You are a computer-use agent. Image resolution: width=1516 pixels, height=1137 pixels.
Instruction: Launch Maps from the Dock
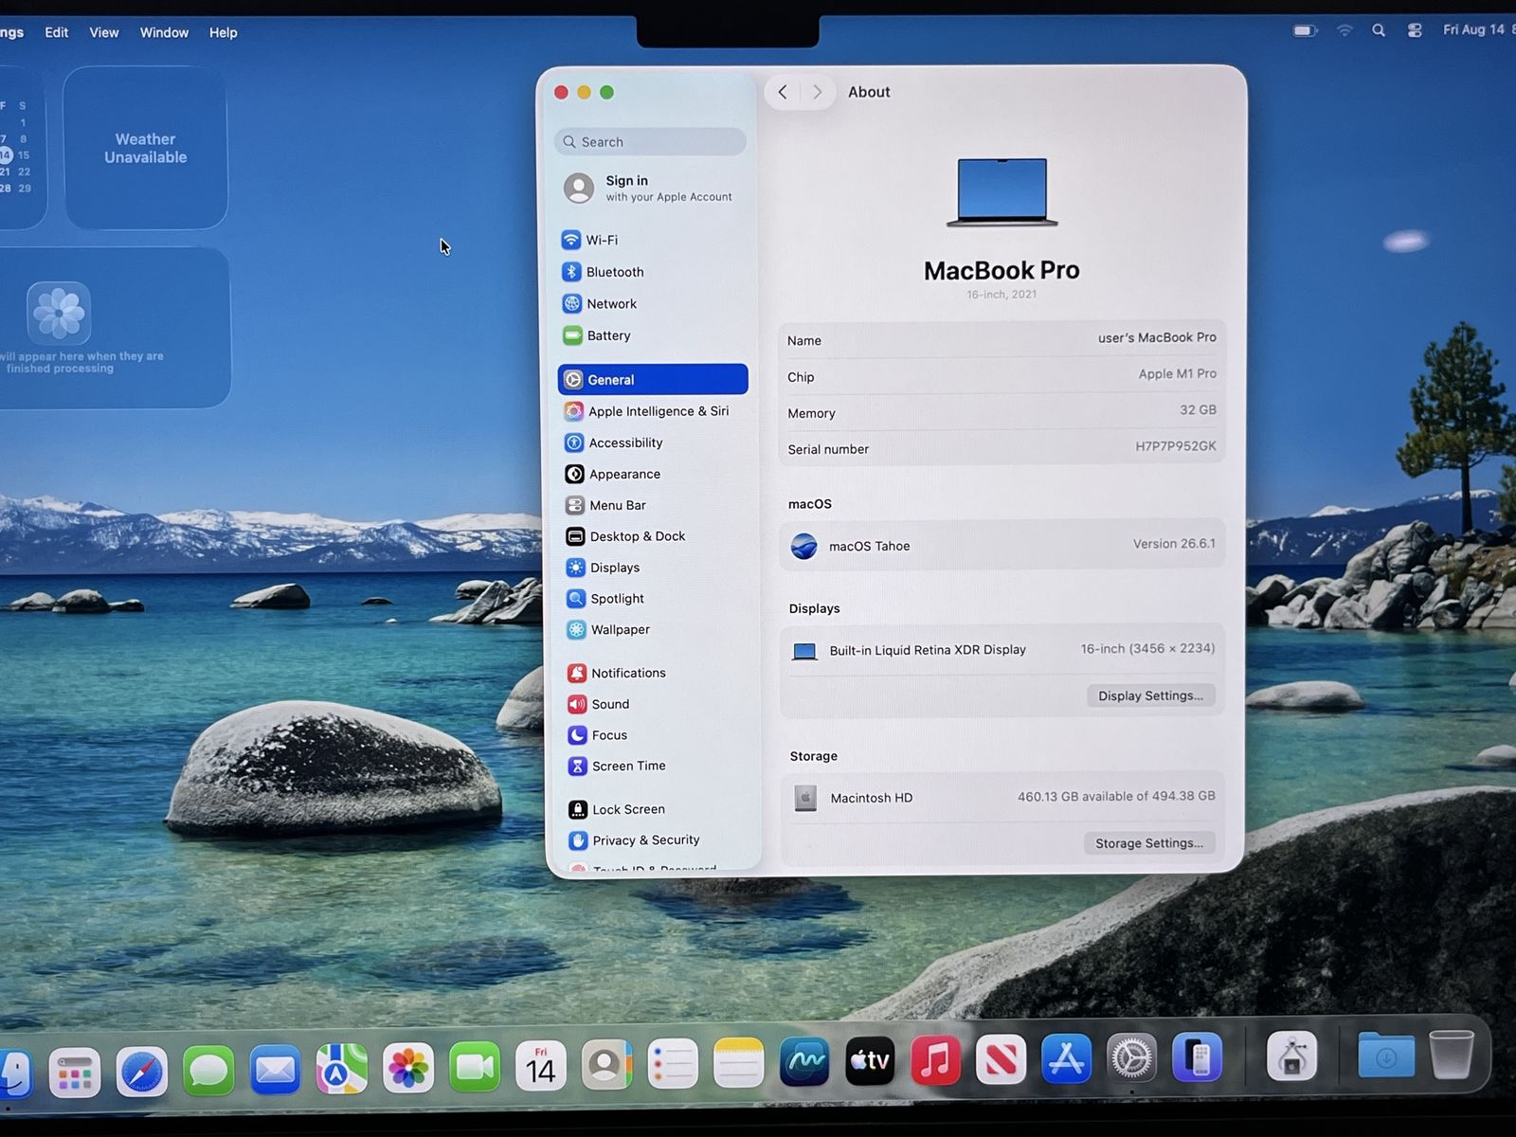[x=342, y=1070]
